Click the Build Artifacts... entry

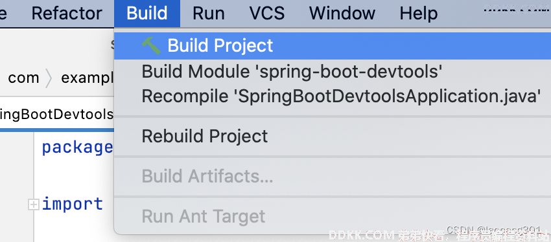[x=333, y=177]
